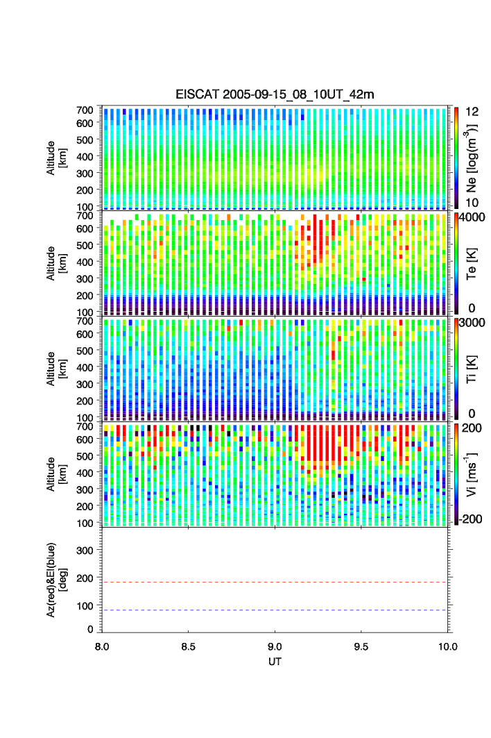Click the Ne electron density colorbar
491x738 pixels.
click(x=456, y=158)
